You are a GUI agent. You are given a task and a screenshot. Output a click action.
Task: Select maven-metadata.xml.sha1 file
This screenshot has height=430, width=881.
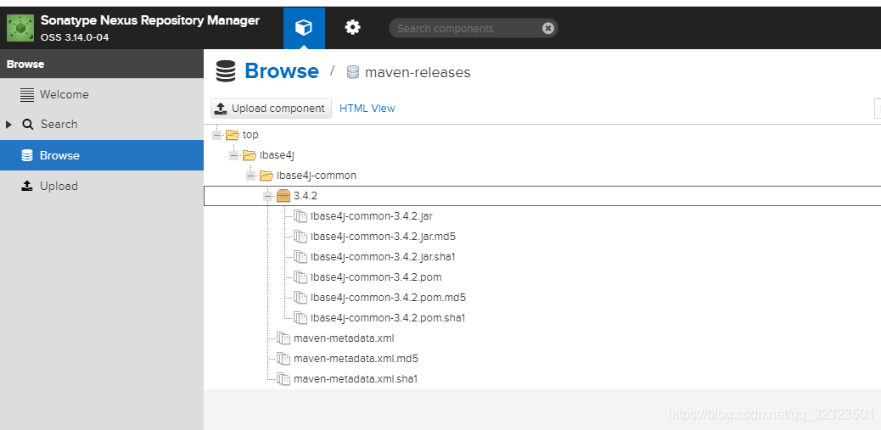(356, 379)
